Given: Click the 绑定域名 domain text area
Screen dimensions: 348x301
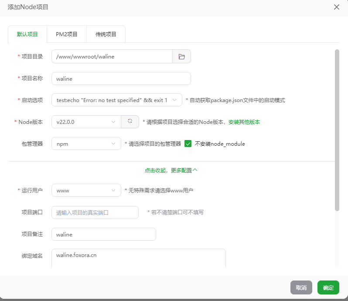Looking at the screenshot, I should pos(138,258).
